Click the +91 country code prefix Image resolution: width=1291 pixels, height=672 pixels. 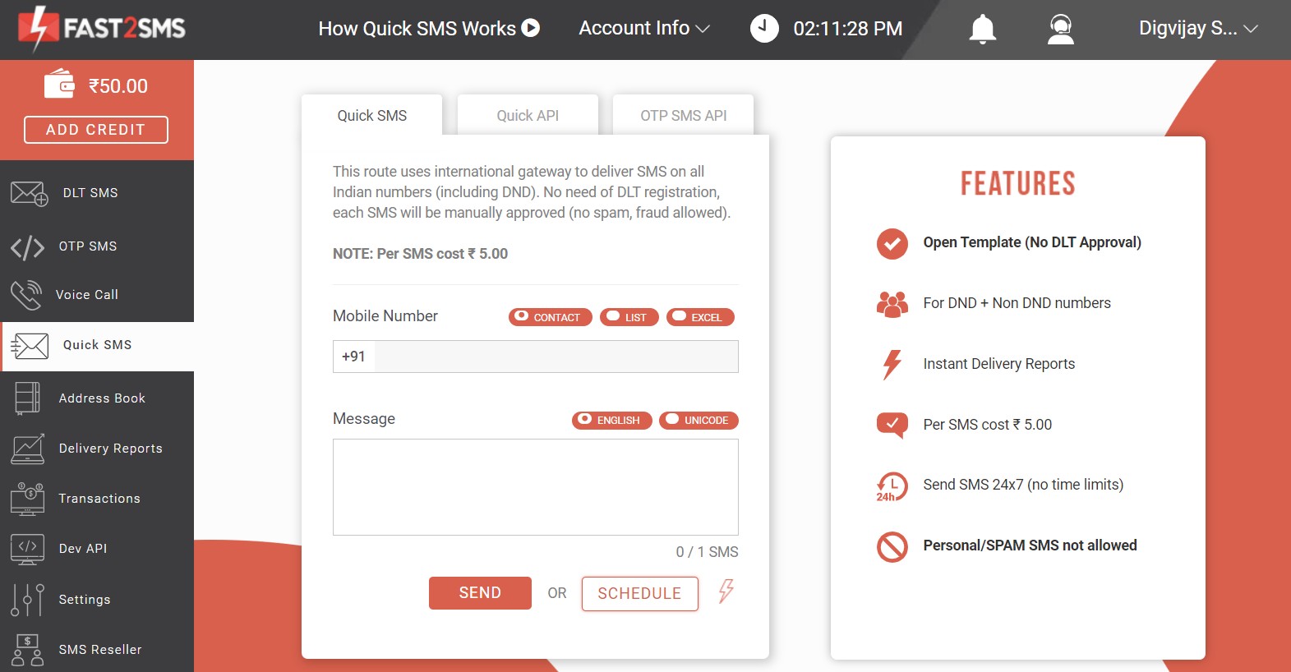(353, 357)
